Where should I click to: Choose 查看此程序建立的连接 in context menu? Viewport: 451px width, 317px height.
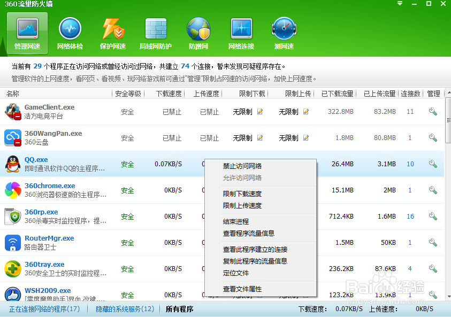click(x=255, y=249)
